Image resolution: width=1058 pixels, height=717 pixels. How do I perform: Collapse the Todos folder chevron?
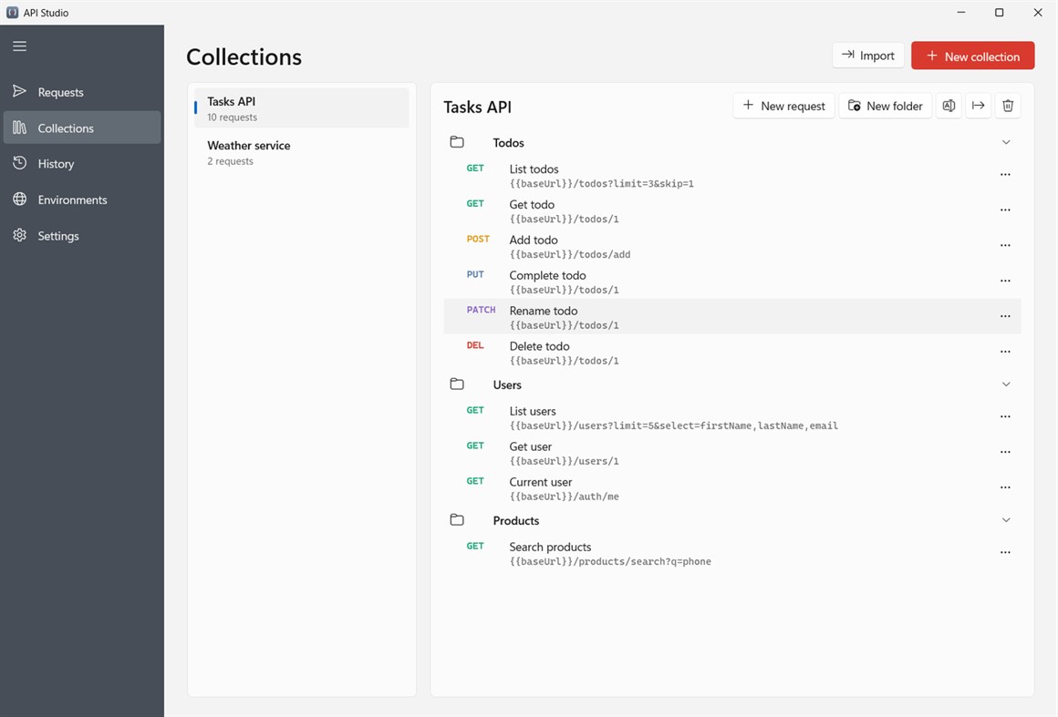tap(1006, 142)
